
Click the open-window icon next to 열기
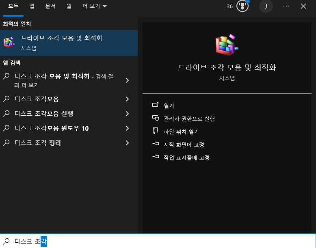point(155,105)
